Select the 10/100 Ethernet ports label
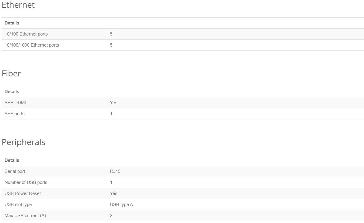The width and height of the screenshot is (364, 223). (26, 34)
